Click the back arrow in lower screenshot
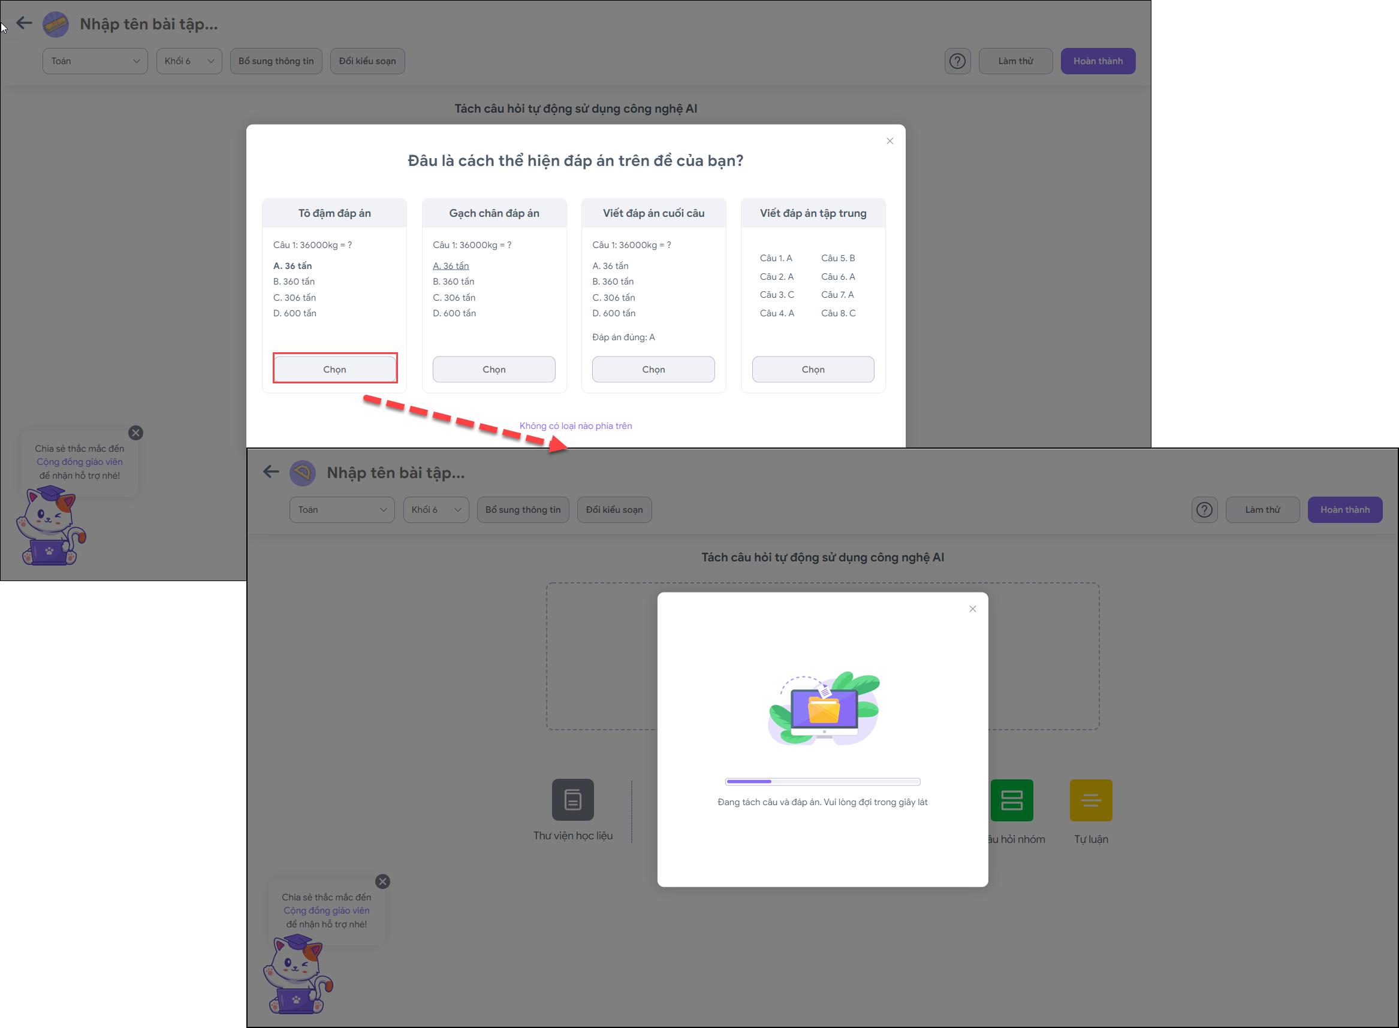 (x=271, y=471)
